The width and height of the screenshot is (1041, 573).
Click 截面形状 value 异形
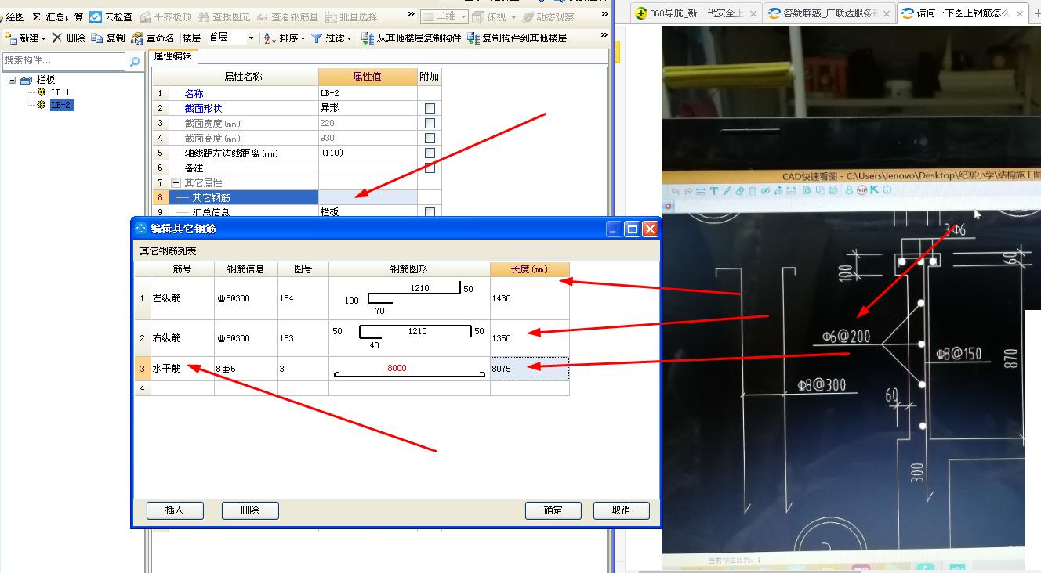pos(368,108)
